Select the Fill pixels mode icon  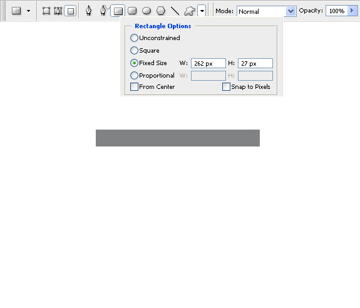click(x=70, y=11)
